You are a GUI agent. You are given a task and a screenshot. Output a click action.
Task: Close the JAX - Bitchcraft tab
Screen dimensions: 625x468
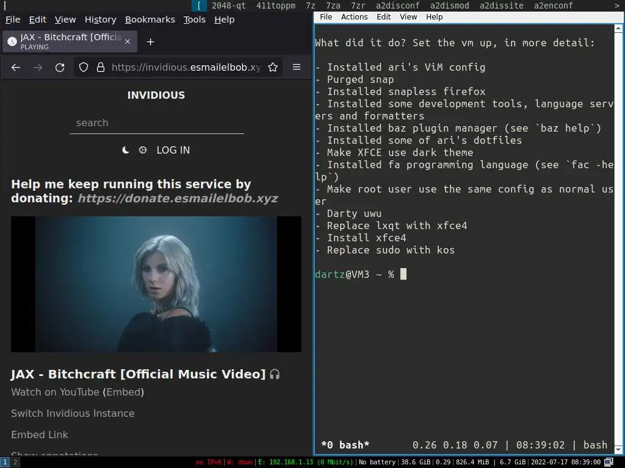point(128,41)
